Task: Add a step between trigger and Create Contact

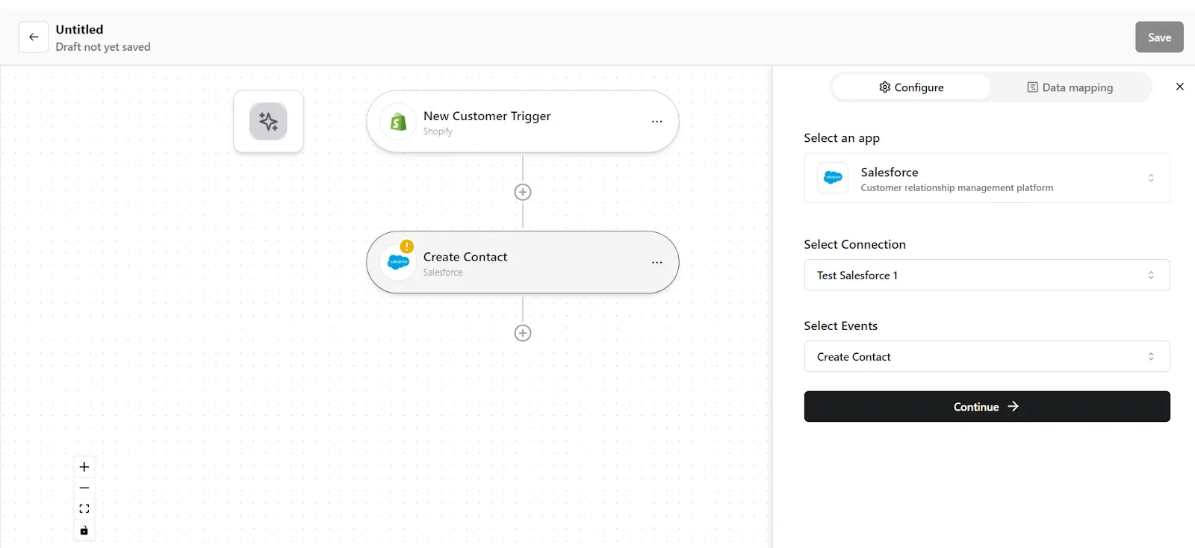Action: point(523,192)
